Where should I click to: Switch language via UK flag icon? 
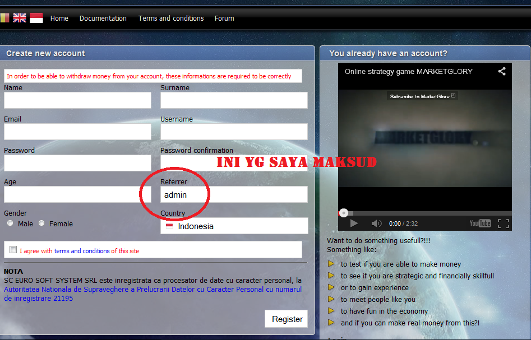click(x=19, y=18)
